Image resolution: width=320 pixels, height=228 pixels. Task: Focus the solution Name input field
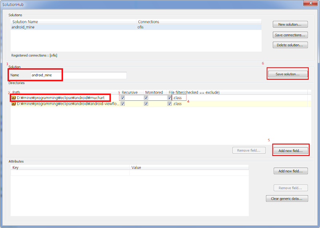78,75
